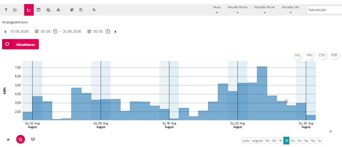Export the chart as PNG

point(310,55)
